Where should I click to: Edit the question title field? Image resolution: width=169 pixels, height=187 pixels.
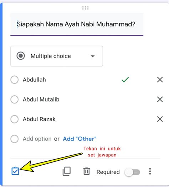[x=77, y=24]
